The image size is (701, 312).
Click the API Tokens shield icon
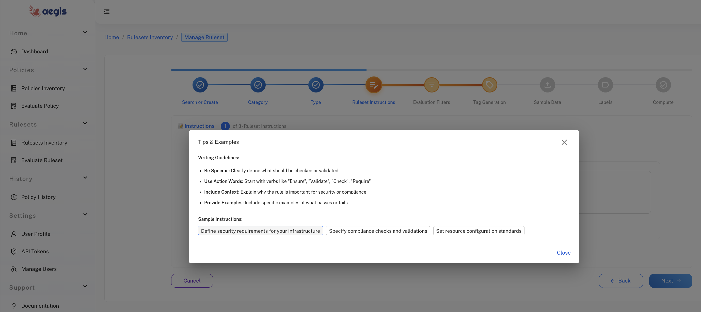point(14,252)
